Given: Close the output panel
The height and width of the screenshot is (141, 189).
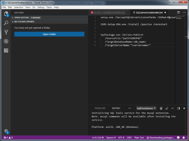Looking at the screenshot, I should pyautogui.click(x=184, y=108).
